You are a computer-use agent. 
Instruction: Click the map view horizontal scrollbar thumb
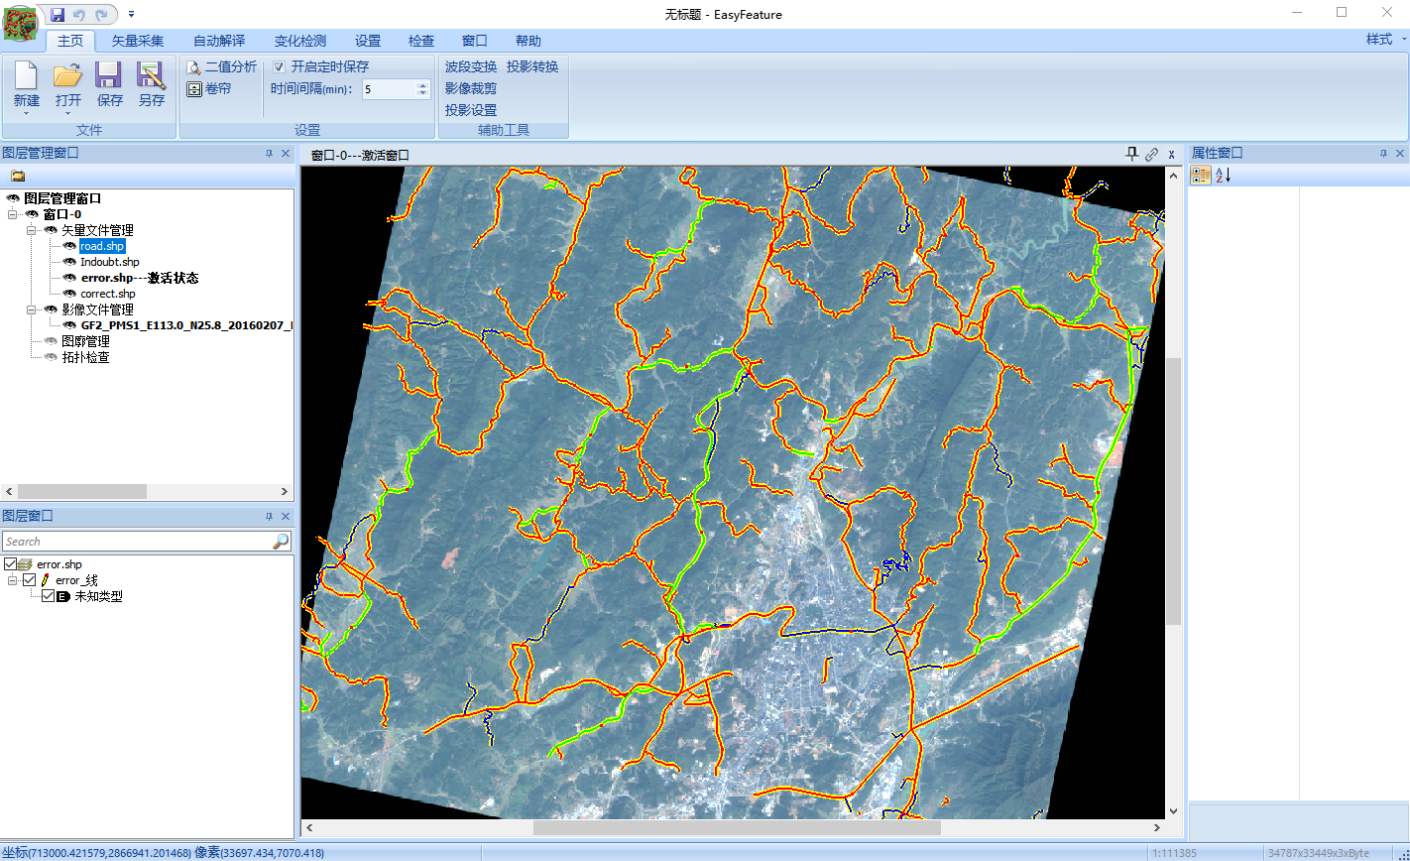point(736,827)
